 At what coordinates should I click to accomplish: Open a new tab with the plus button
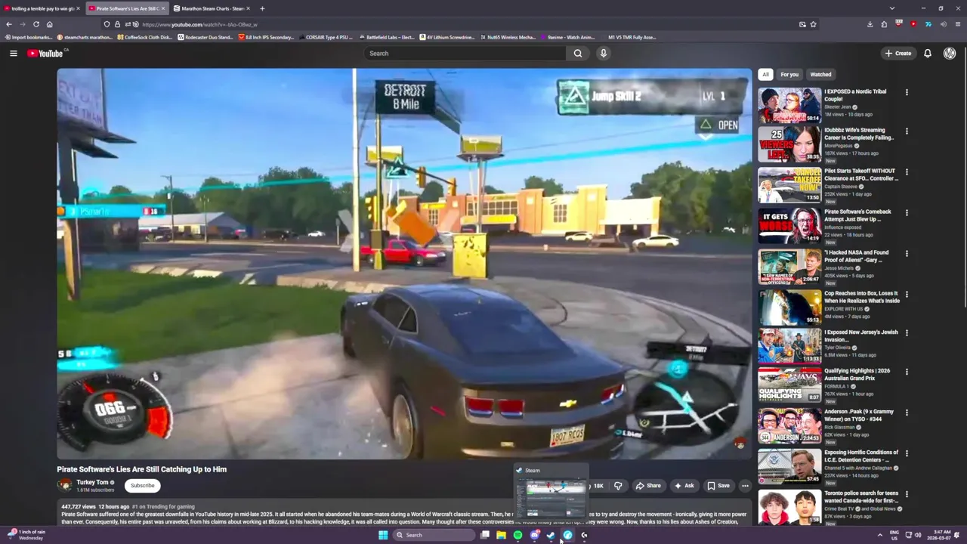tap(262, 8)
